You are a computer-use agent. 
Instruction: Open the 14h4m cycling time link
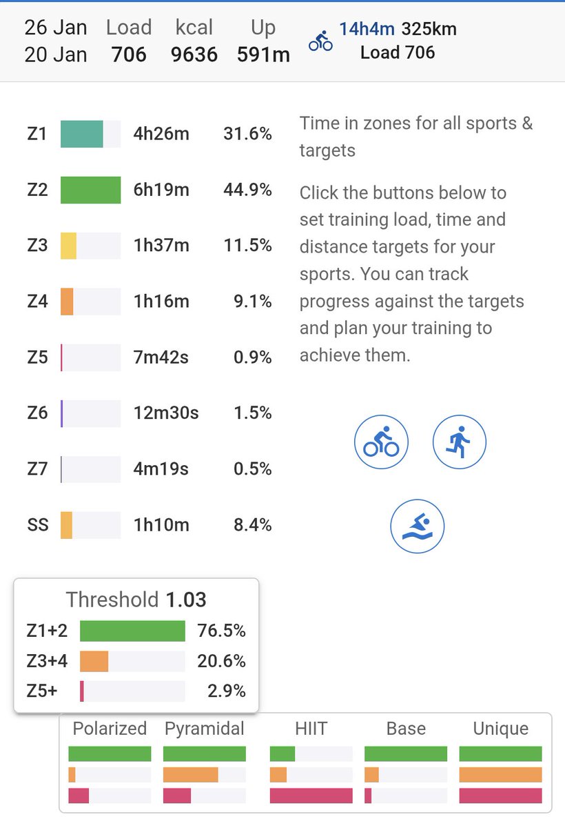(x=367, y=29)
